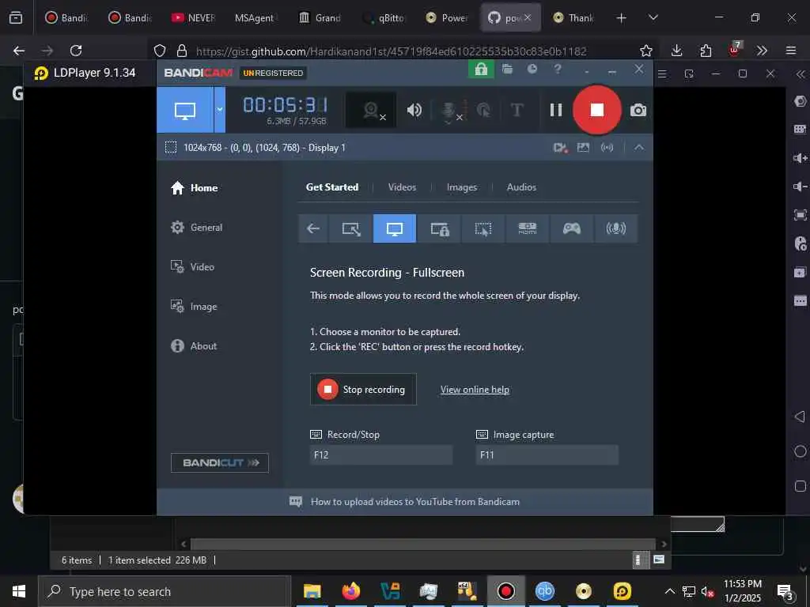Select the fullscreen monitor mode button at top-left
The width and height of the screenshot is (810, 607).
point(185,110)
